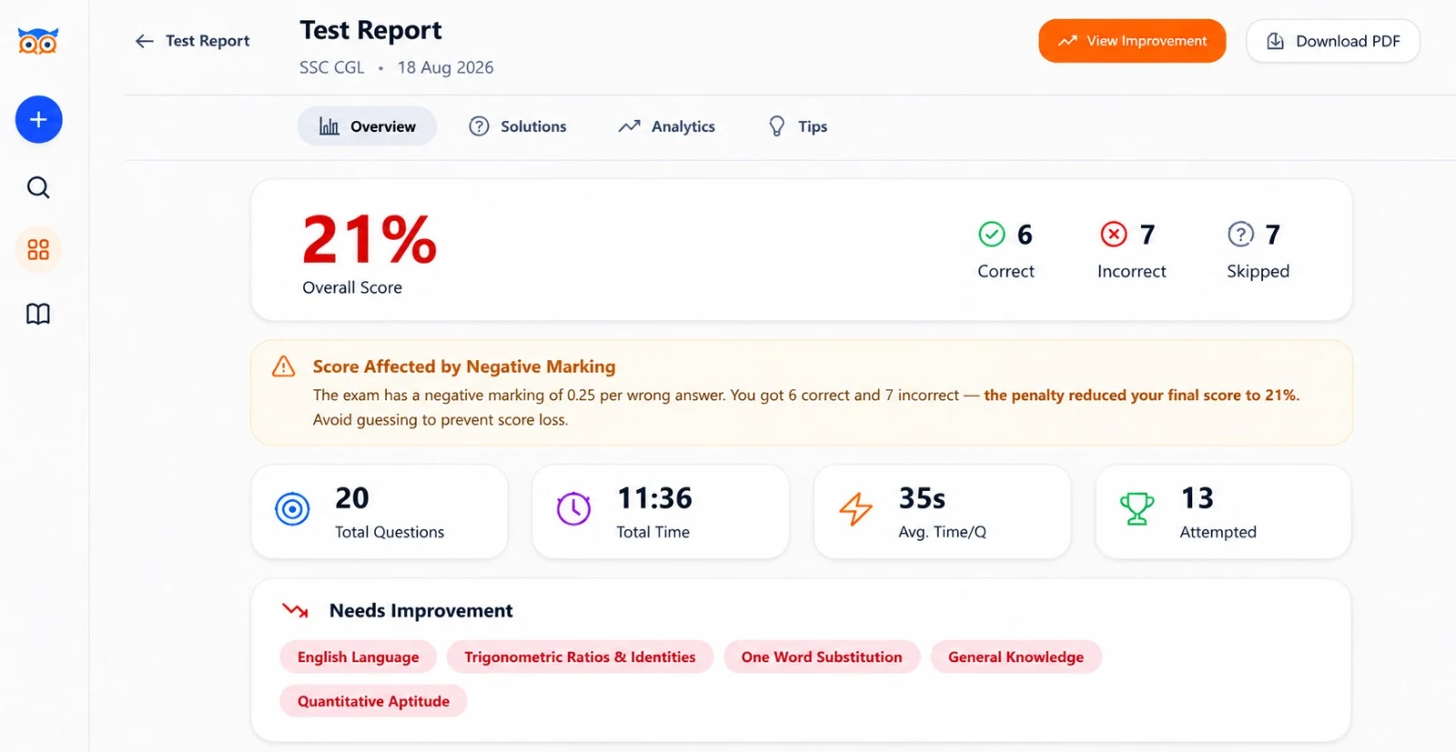Viewport: 1456px width, 752px height.
Task: Click the Download PDF button
Action: point(1333,41)
